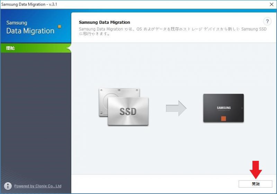The image size is (277, 194).
Task: Open the Powered by Clonix Co., Ltd link
Action: click(38, 186)
